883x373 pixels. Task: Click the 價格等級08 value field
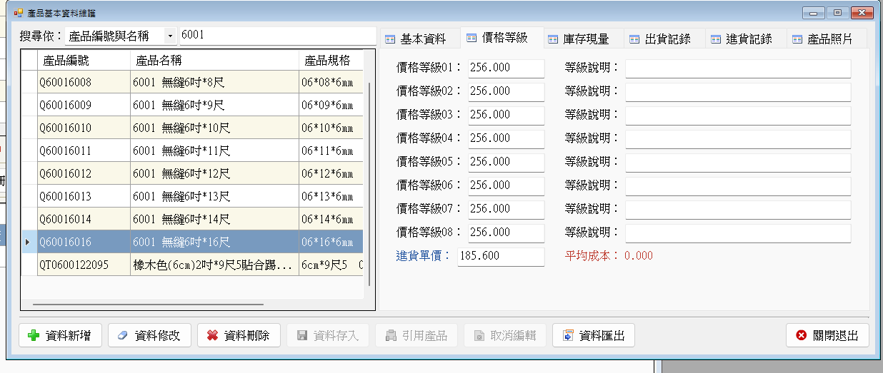click(507, 233)
